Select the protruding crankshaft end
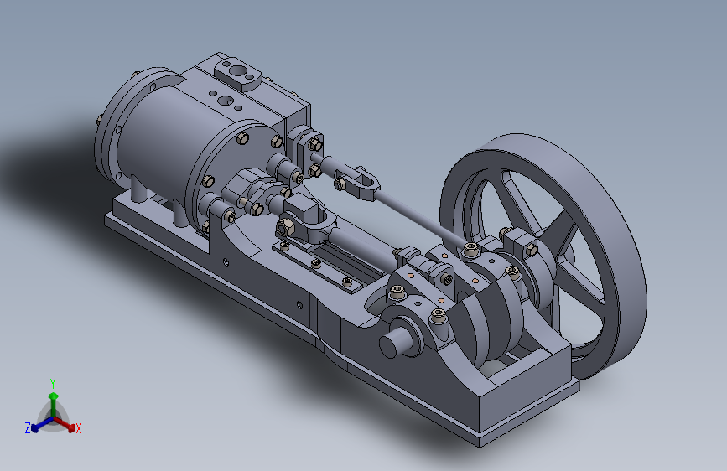This screenshot has width=727, height=471. (395, 343)
